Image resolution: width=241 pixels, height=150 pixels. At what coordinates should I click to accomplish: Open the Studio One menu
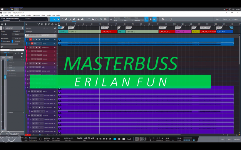(51, 15)
